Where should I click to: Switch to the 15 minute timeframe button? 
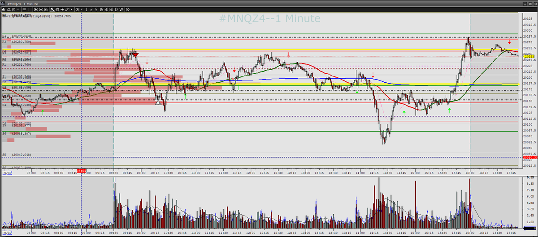101,9
